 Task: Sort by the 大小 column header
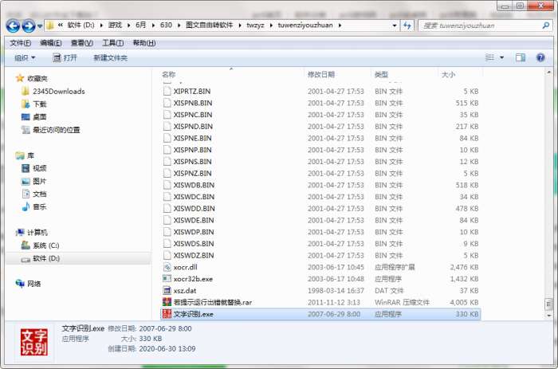[448, 74]
